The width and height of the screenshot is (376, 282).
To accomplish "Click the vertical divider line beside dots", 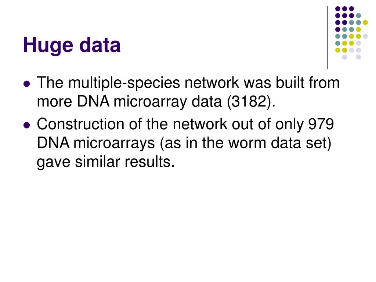I will point(327,37).
